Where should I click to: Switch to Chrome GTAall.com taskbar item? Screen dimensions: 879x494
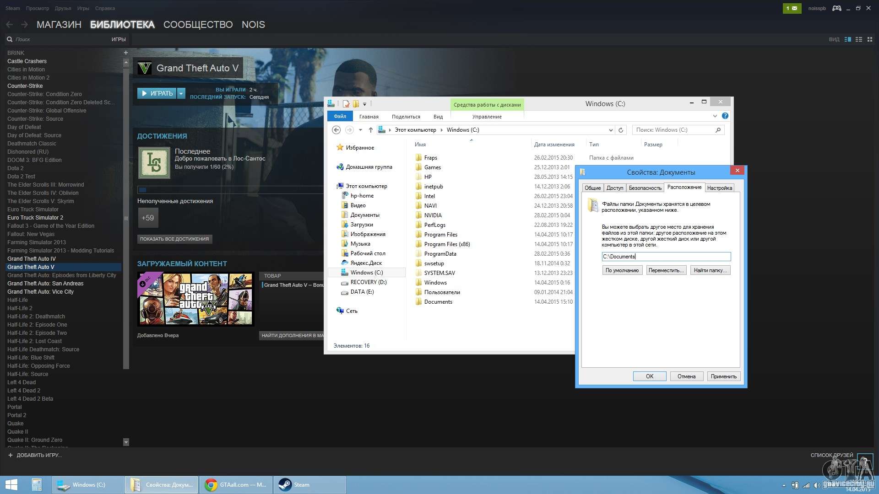point(235,485)
